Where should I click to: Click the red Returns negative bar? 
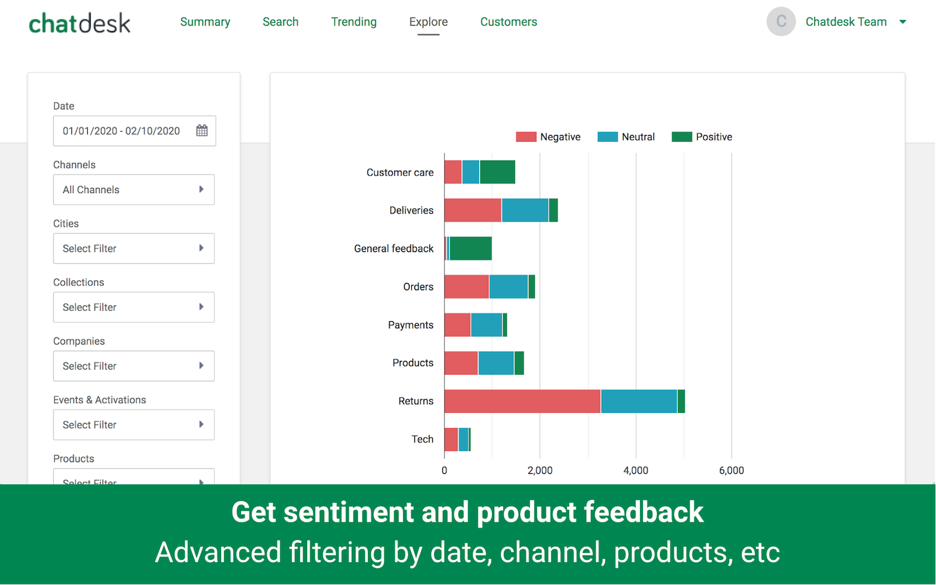coord(522,401)
